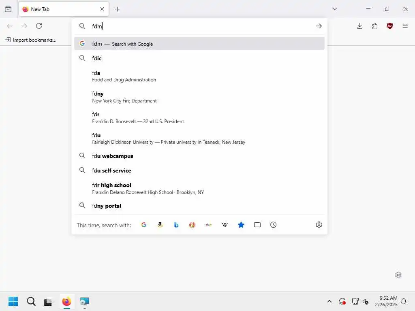Image resolution: width=415 pixels, height=311 pixels.
Task: Click the monitor app taskbar icon
Action: coord(84,301)
